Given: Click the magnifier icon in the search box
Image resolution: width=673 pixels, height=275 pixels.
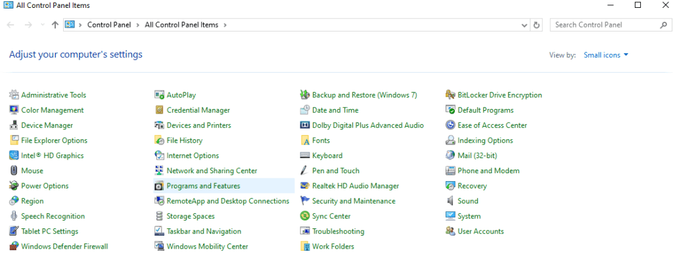Looking at the screenshot, I should point(663,25).
